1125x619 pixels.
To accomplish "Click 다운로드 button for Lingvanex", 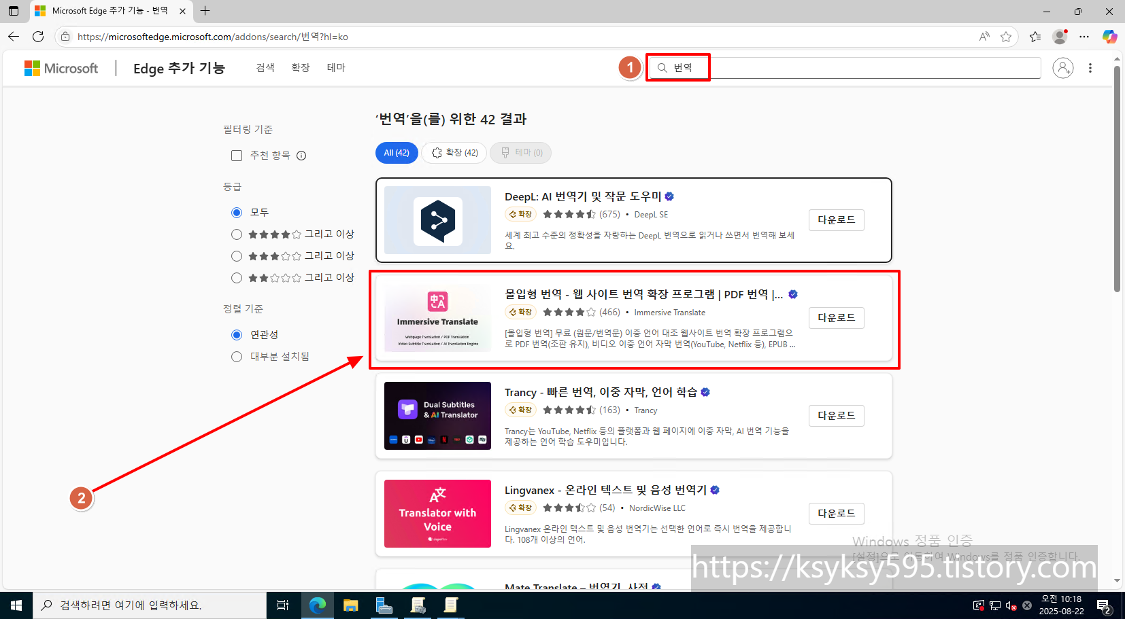I will (837, 514).
